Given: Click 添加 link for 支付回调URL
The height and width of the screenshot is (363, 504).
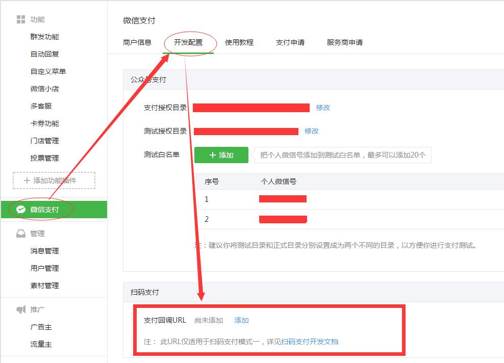Looking at the screenshot, I should pyautogui.click(x=241, y=320).
